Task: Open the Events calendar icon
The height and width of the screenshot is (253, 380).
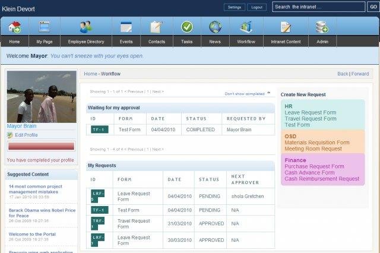Action: pyautogui.click(x=126, y=27)
